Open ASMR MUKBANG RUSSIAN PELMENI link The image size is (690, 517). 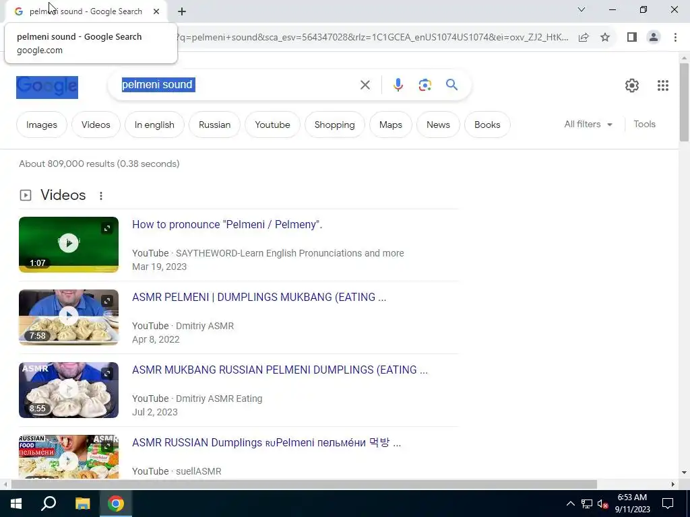tap(280, 370)
